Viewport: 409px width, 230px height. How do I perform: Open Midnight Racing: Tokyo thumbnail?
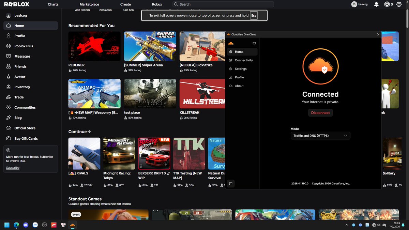click(x=119, y=153)
